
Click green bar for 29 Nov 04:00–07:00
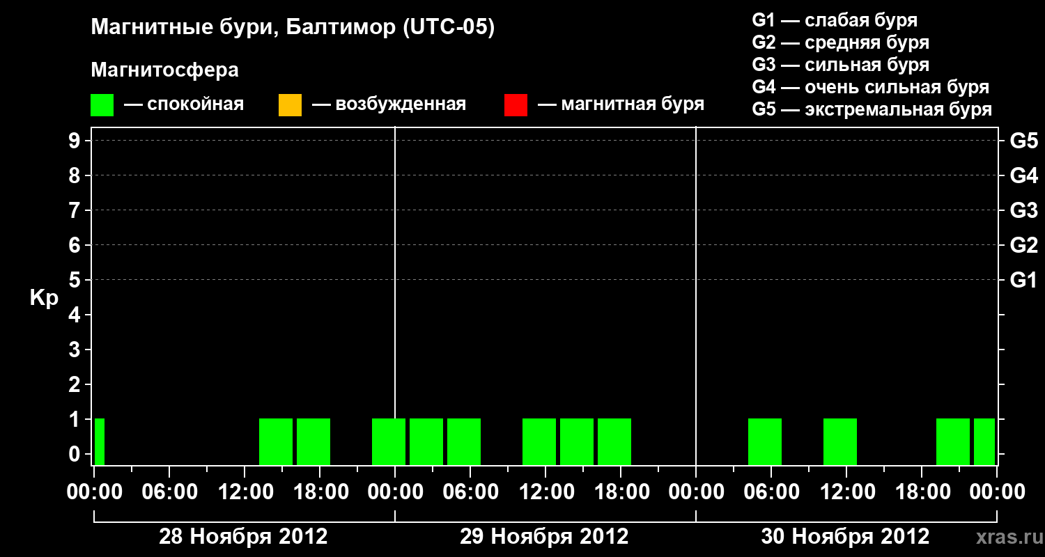[464, 441]
